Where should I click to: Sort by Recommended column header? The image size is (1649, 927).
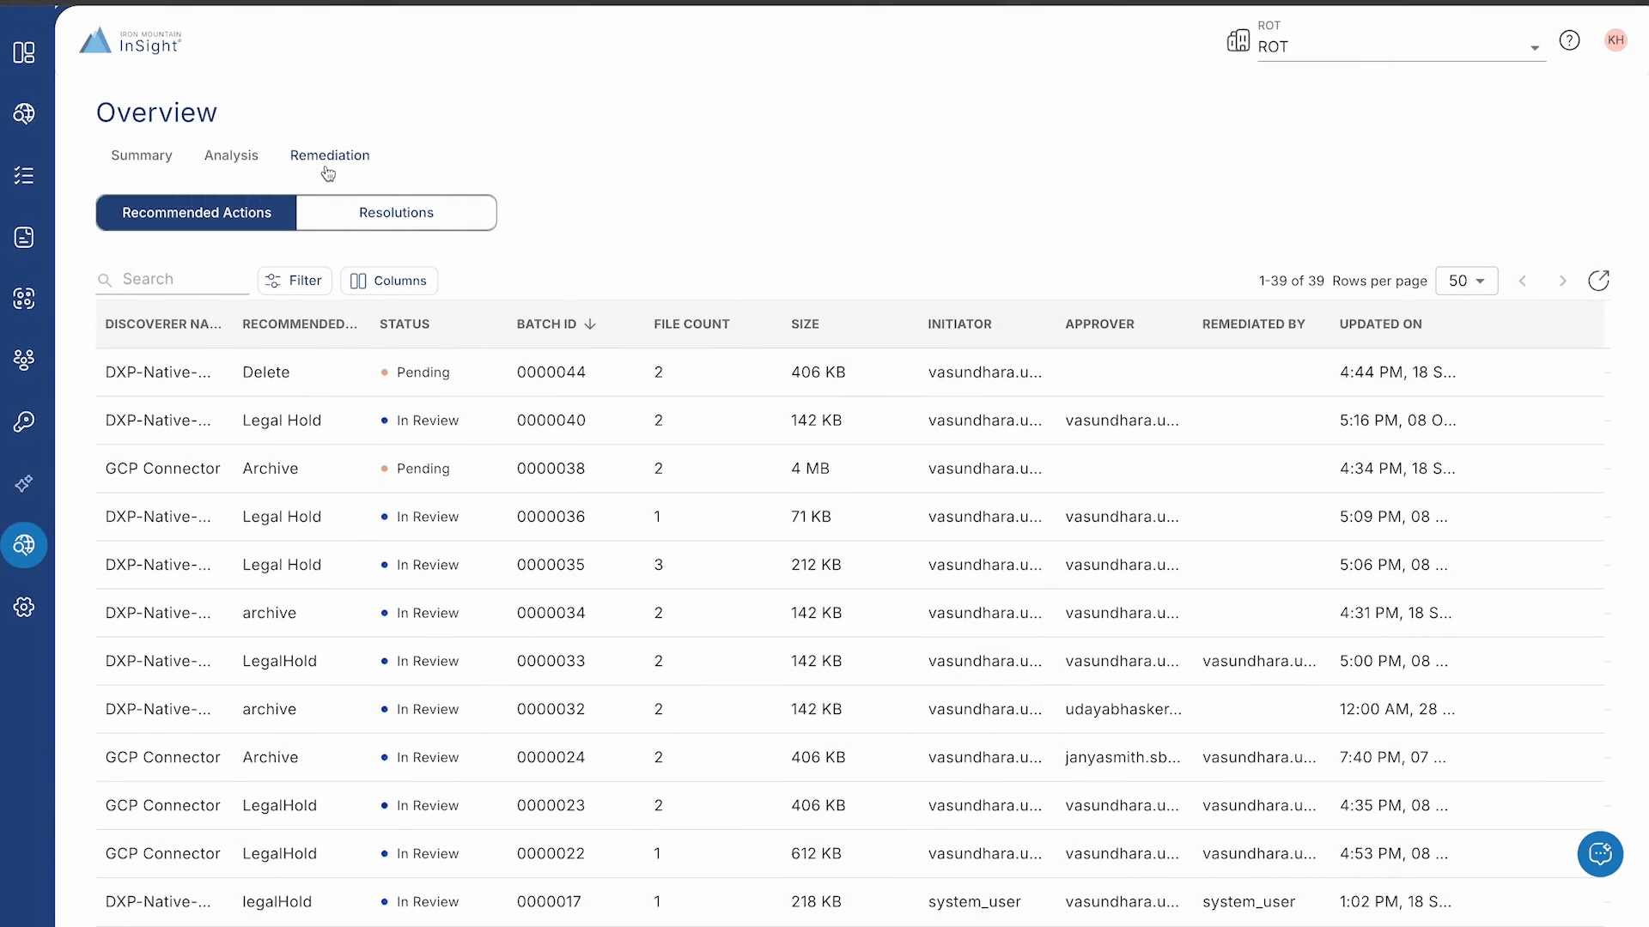pyautogui.click(x=300, y=324)
